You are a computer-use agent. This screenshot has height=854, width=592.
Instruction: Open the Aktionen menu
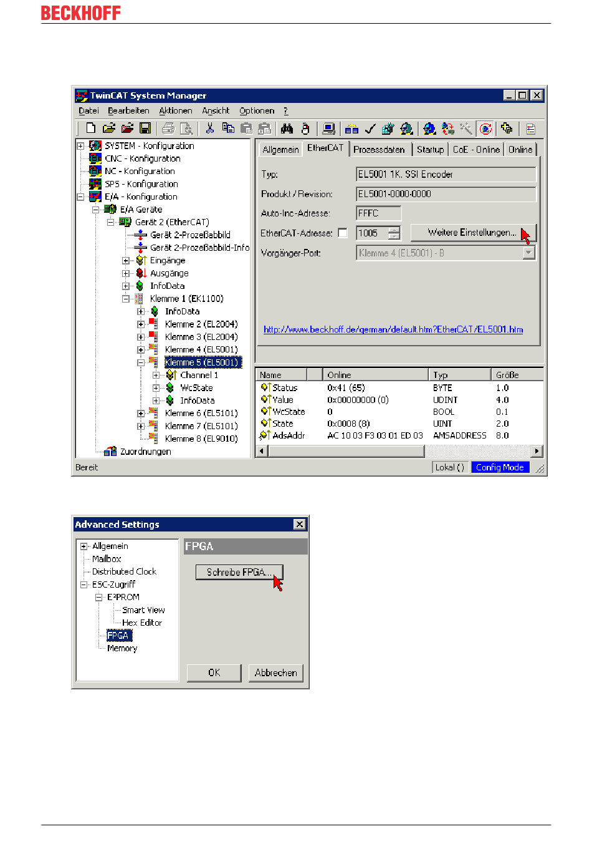coord(176,110)
